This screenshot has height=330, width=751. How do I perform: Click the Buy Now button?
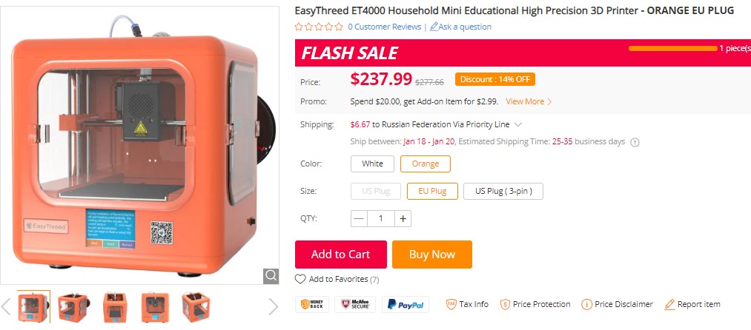point(431,255)
